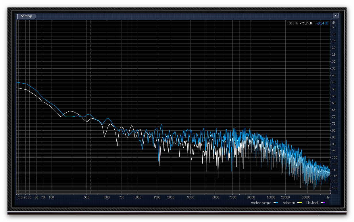The image size is (354, 222).
Task: Click the 10000 Hz frequency axis label
Action: (251, 197)
